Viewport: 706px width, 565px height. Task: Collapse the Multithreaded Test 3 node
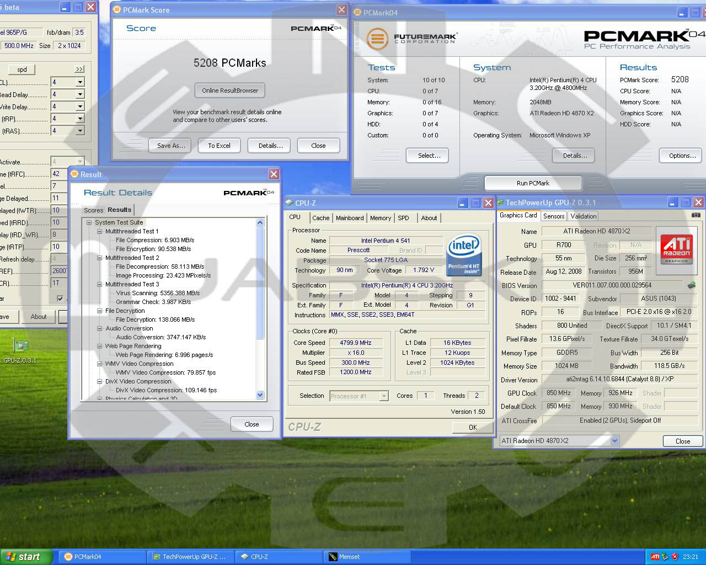(x=100, y=284)
